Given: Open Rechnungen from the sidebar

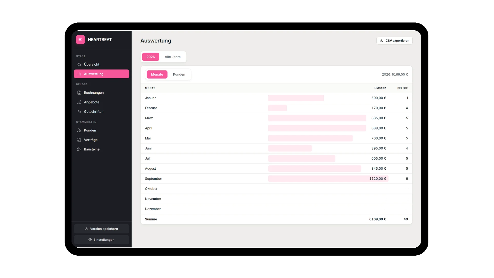Looking at the screenshot, I should pyautogui.click(x=101, y=93).
